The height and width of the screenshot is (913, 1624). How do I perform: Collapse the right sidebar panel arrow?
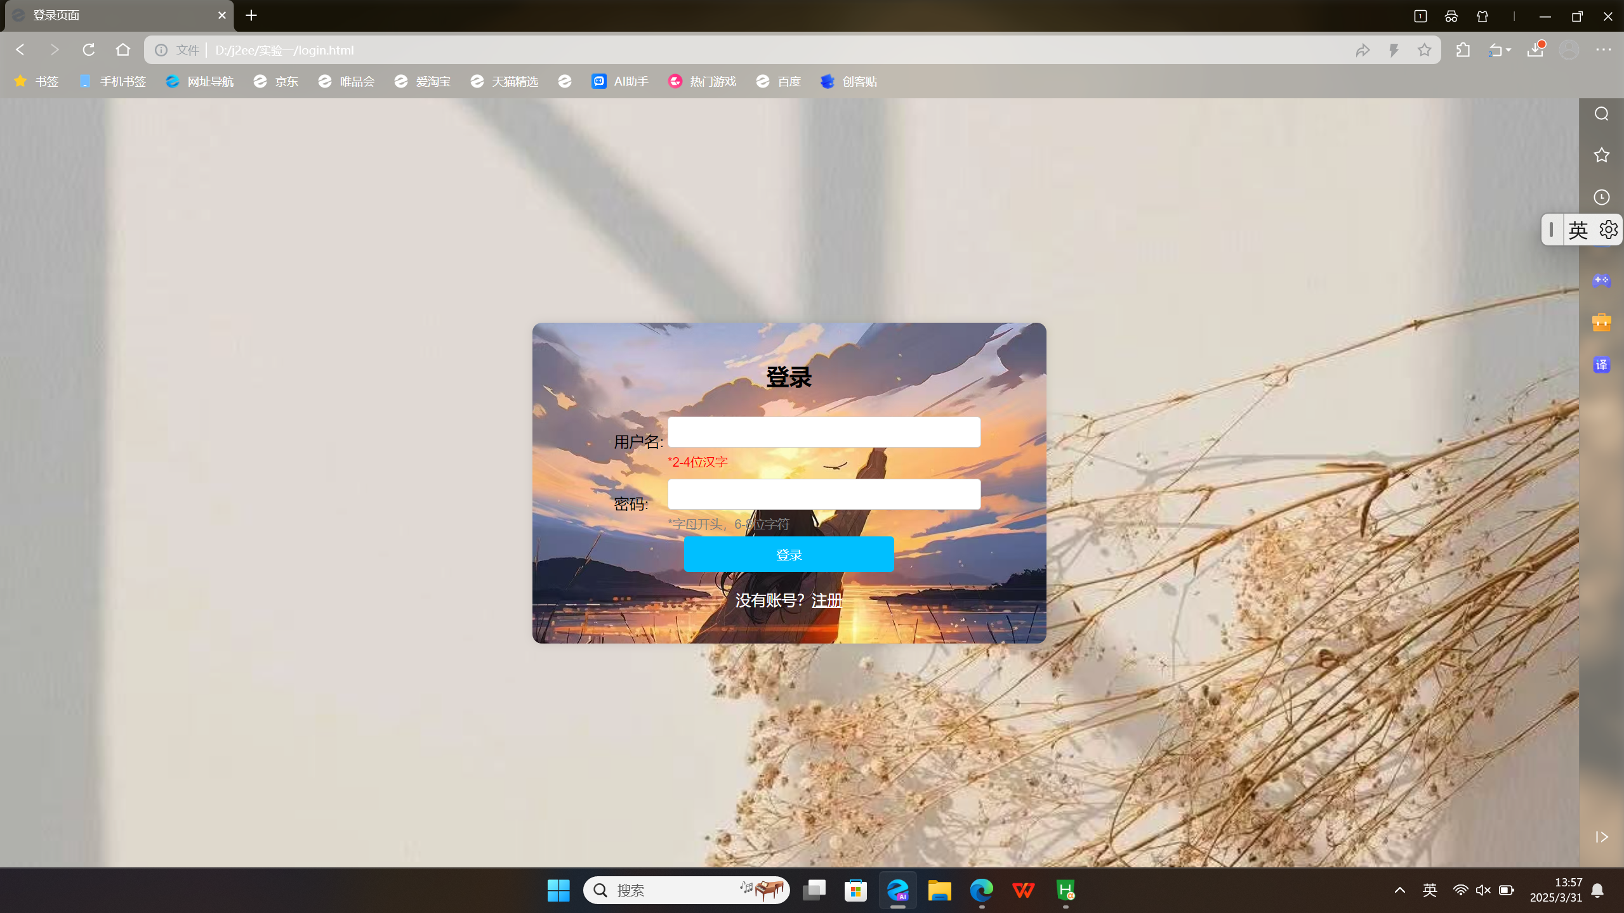click(x=1601, y=837)
